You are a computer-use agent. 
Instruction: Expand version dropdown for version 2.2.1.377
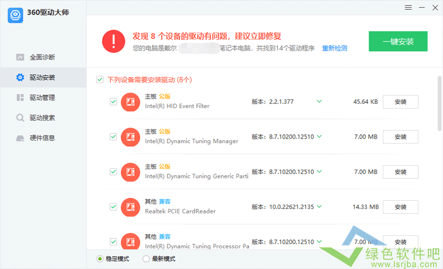319,101
